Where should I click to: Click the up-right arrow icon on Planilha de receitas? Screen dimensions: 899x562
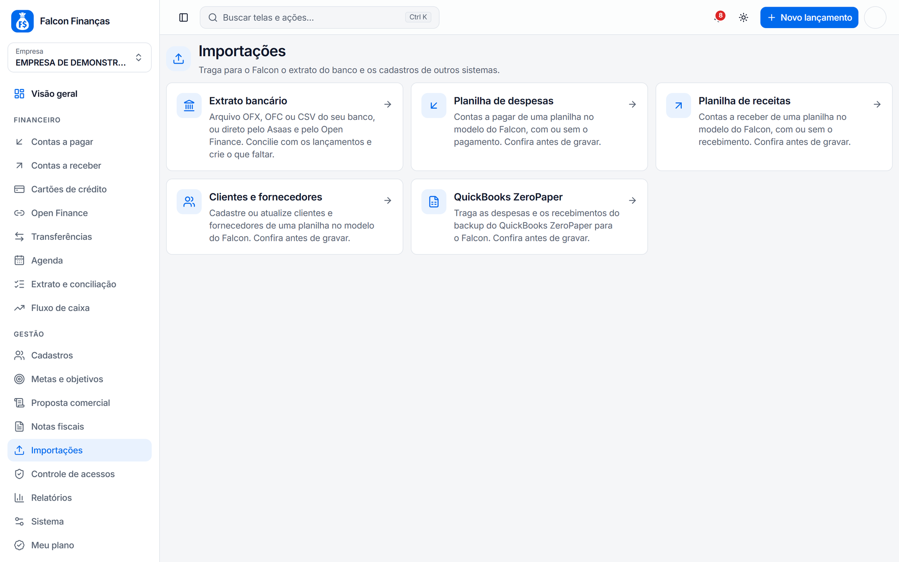point(678,105)
